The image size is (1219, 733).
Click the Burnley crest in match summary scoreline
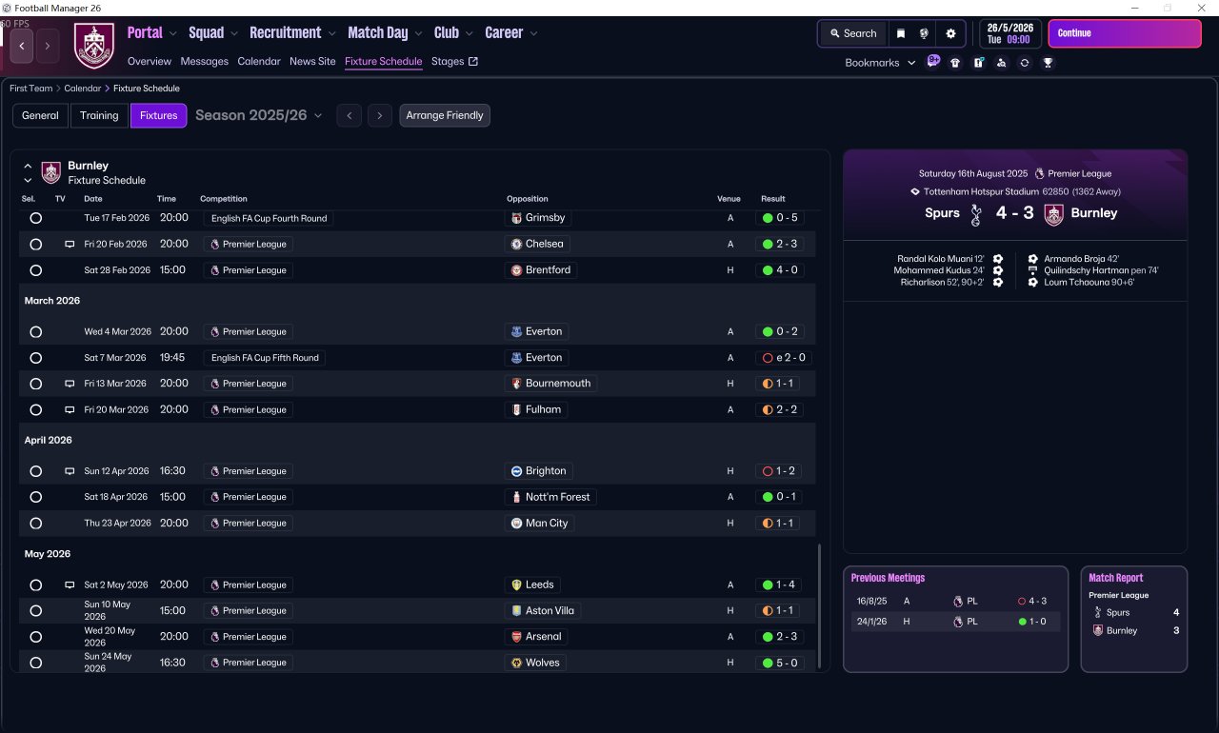click(x=1053, y=214)
